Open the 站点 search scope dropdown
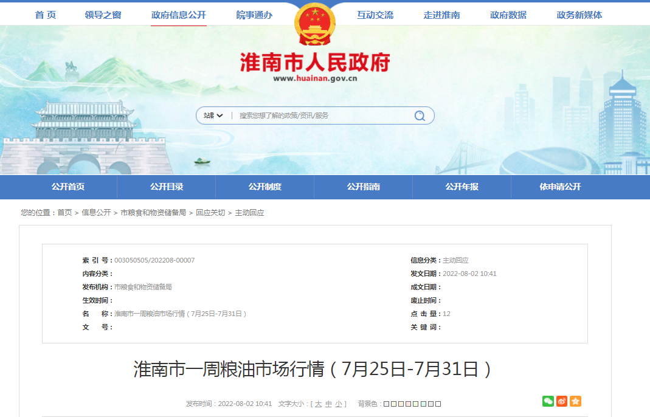This screenshot has width=650, height=417. pos(212,115)
